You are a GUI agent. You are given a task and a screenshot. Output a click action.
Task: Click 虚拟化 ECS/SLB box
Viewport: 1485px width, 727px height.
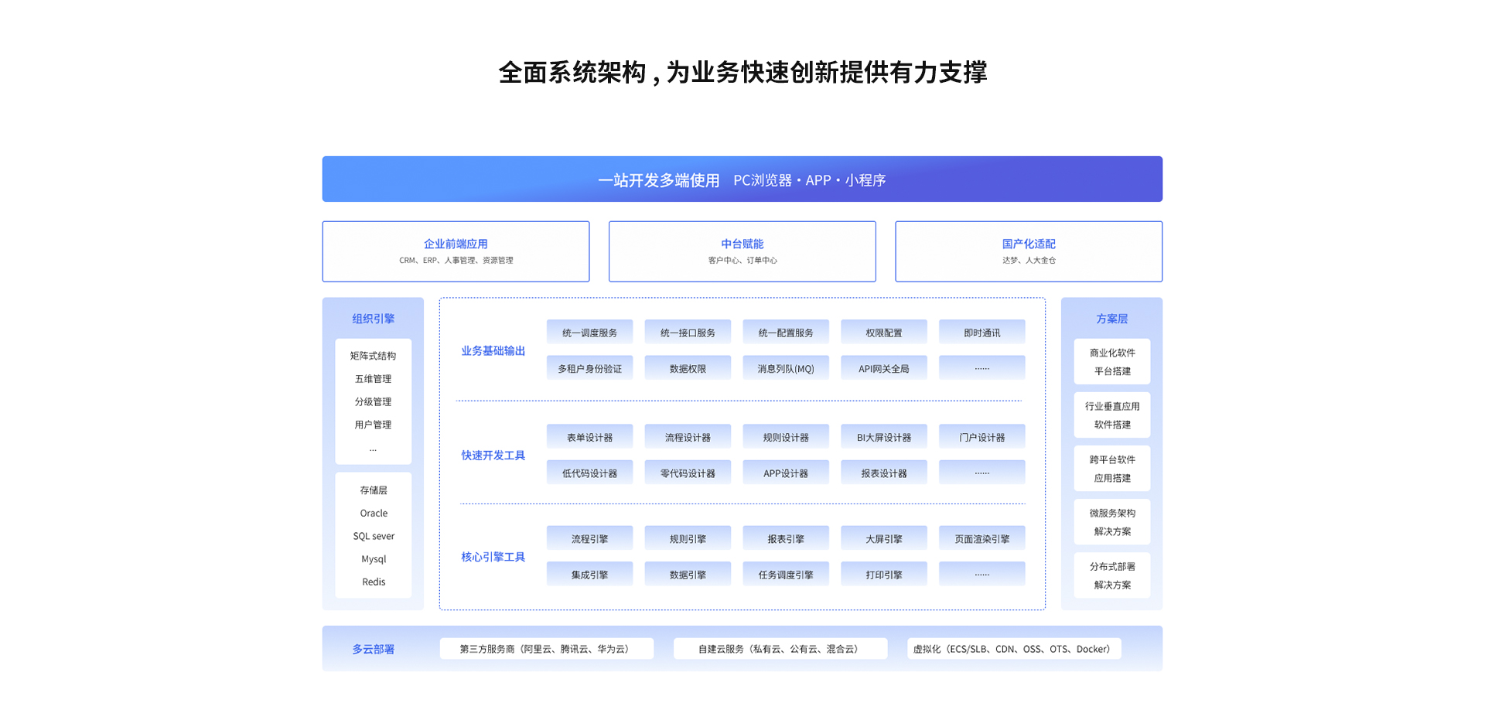pyautogui.click(x=1014, y=648)
